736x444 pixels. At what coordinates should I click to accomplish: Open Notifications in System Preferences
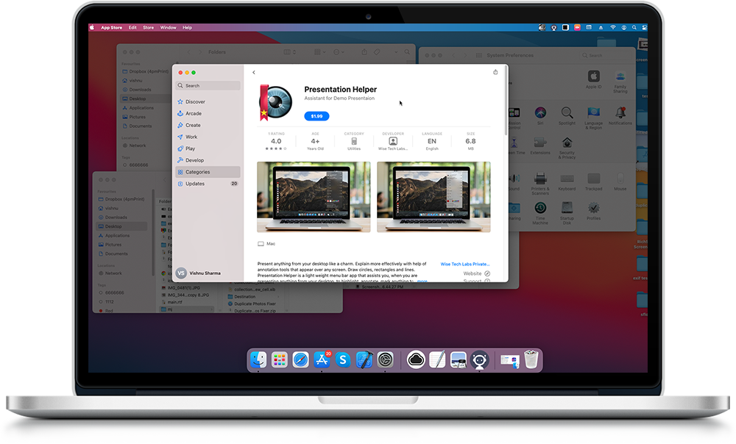[620, 115]
